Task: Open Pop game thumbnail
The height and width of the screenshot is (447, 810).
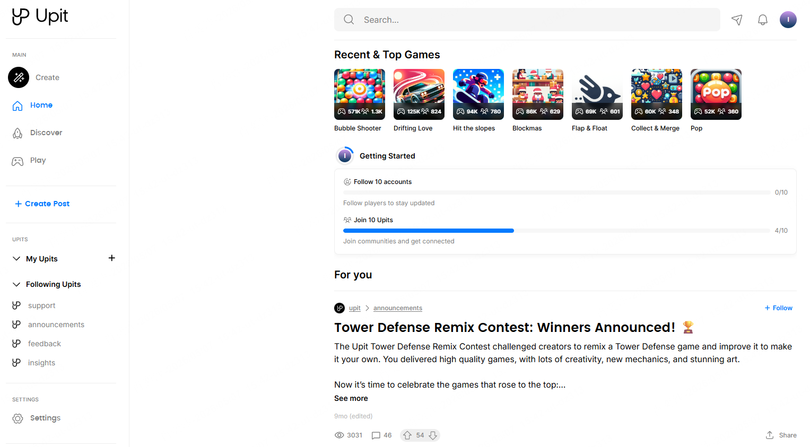Action: (716, 94)
